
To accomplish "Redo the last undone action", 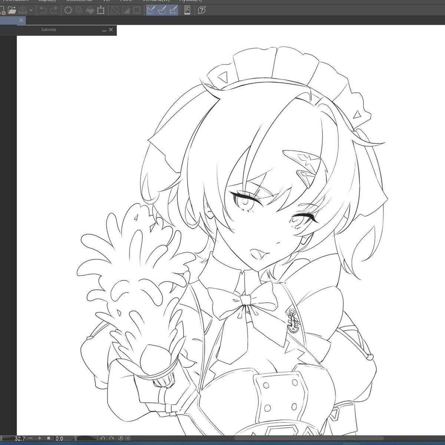I will pos(54,10).
